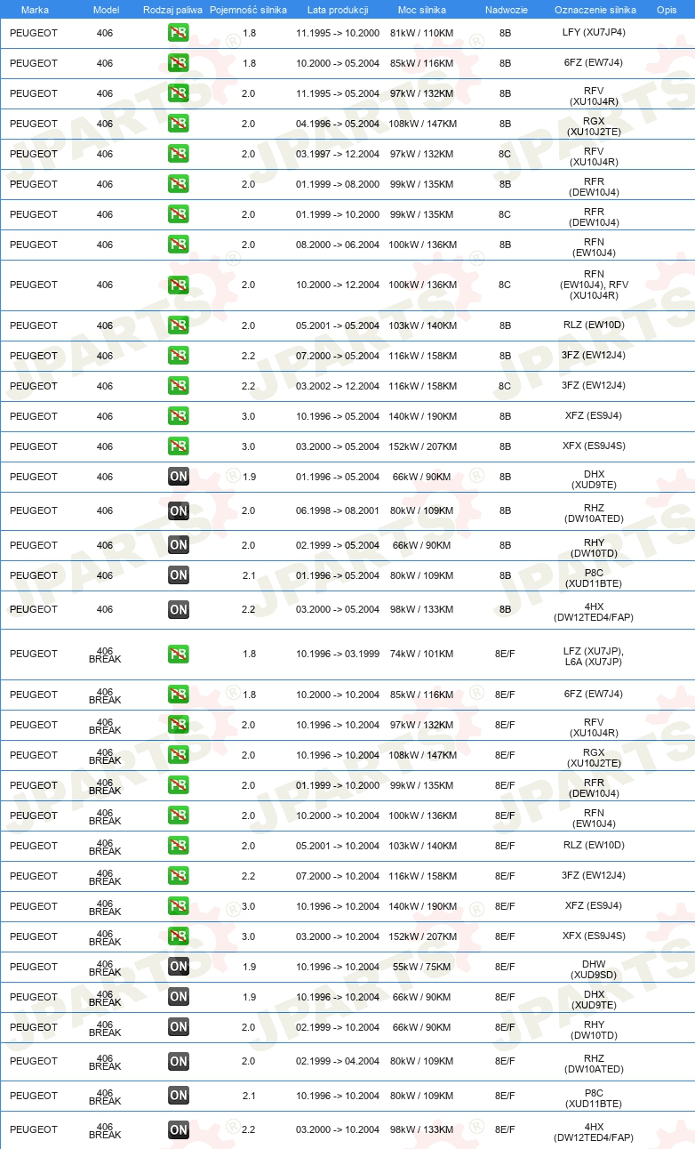Viewport: 695px width, 1149px height.
Task: Click petrol icon in 406 sedan 6FZ (EW7J4) row
Action: tap(178, 63)
